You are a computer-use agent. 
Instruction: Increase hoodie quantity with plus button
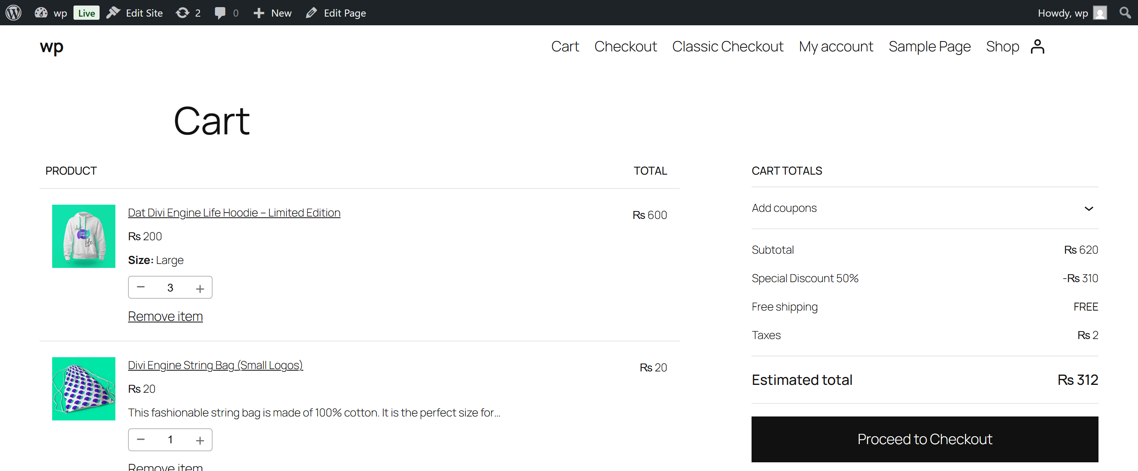[x=200, y=287]
